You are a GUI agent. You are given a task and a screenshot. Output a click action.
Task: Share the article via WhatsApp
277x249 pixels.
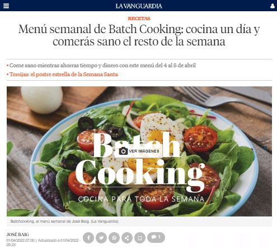pyautogui.click(x=114, y=238)
